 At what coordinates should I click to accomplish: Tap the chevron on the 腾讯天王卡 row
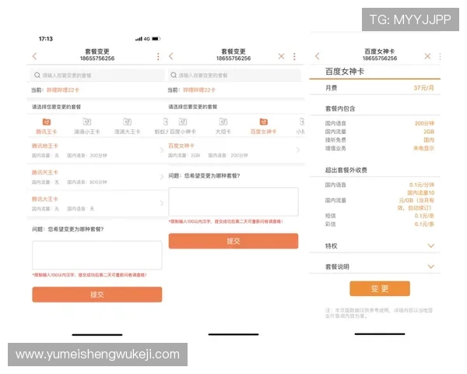coord(162,177)
